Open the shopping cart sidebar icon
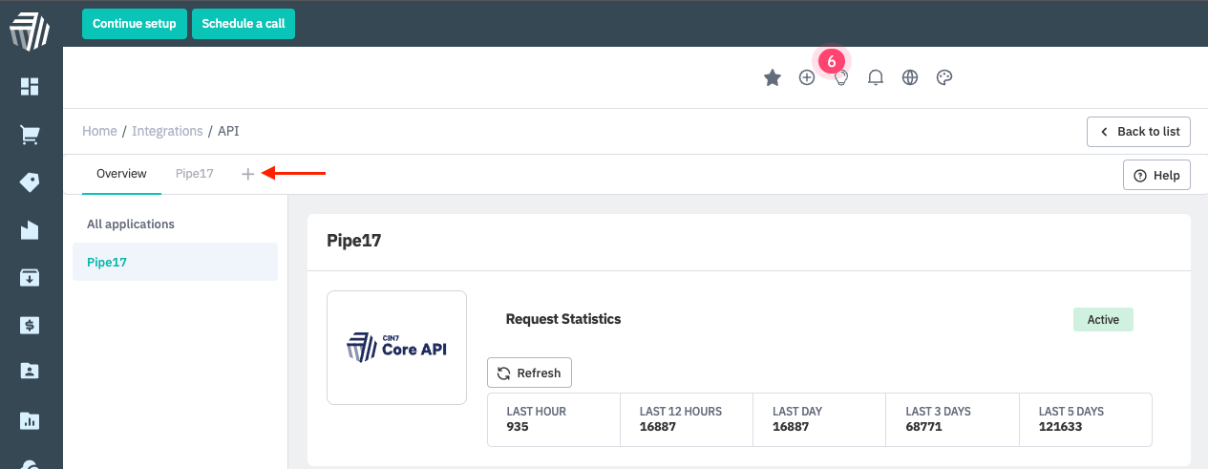 tap(30, 136)
